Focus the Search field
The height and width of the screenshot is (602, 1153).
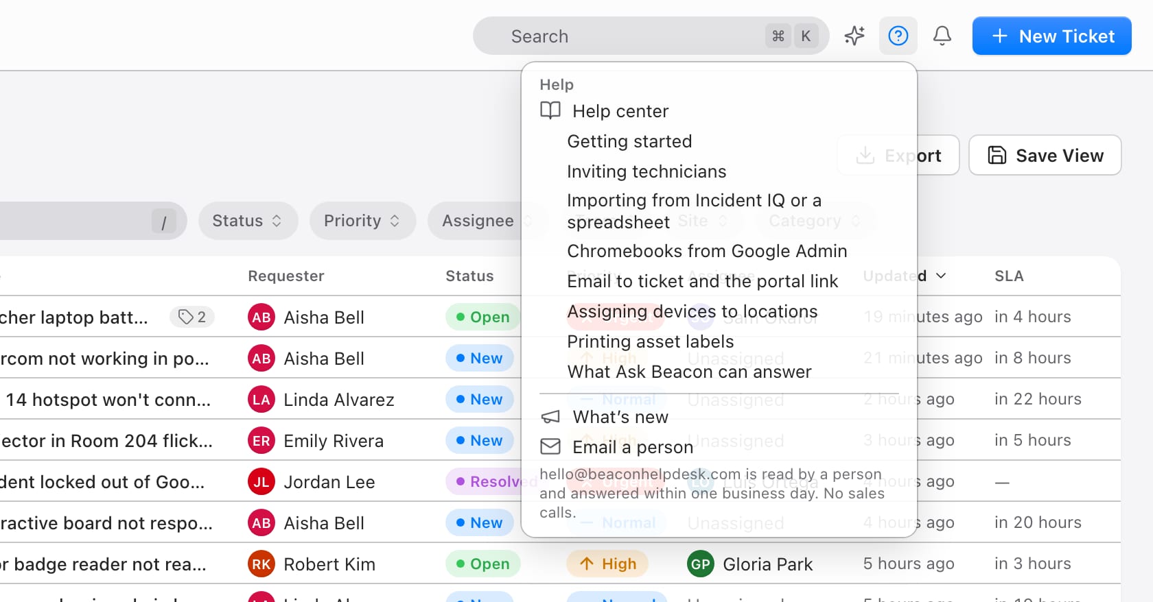pos(651,36)
